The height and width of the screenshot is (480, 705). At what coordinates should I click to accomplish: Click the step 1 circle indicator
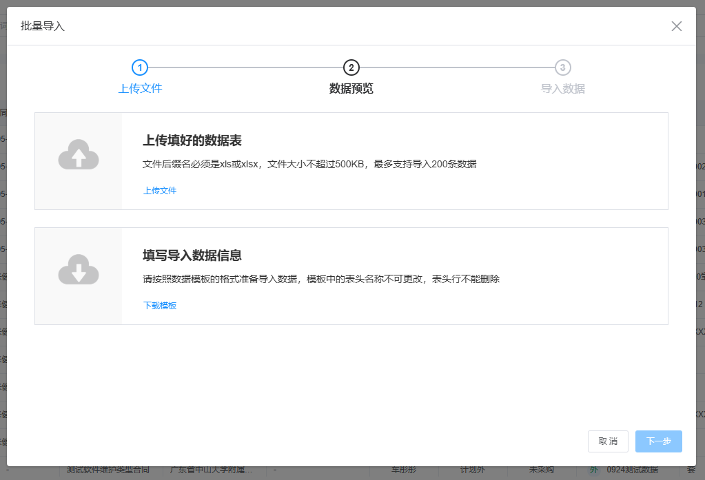pyautogui.click(x=140, y=67)
